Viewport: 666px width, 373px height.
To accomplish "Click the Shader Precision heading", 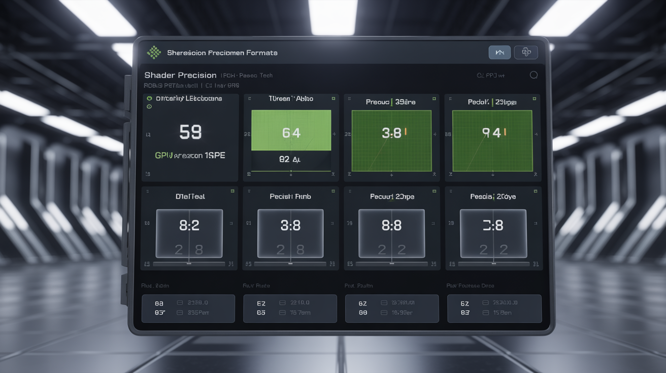I will 180,75.
